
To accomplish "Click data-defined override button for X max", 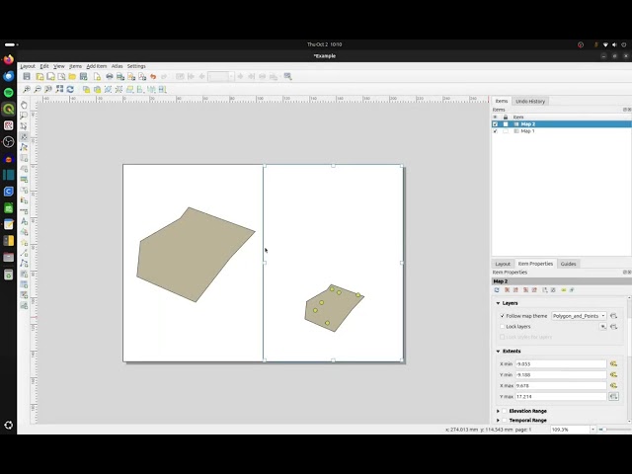I will 613,386.
